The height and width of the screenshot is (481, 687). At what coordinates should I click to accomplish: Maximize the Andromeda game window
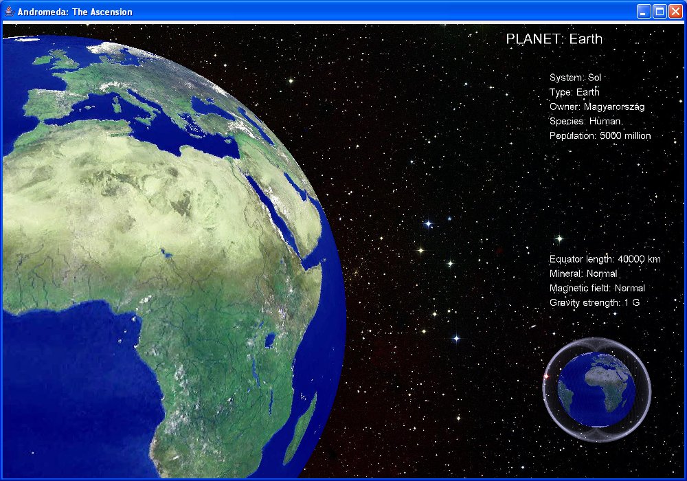660,12
